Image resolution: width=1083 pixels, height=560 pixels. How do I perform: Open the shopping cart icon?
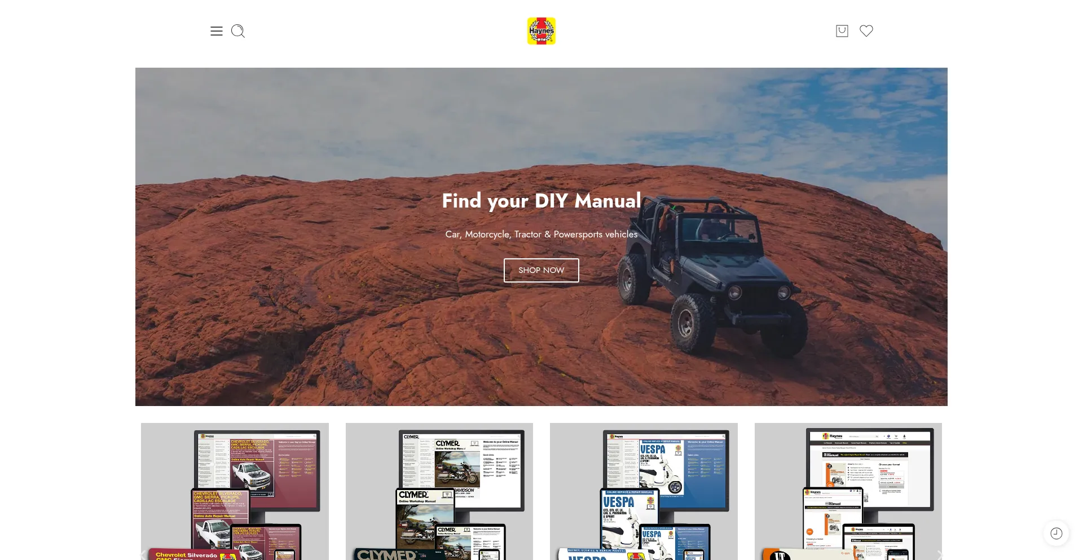(x=842, y=31)
